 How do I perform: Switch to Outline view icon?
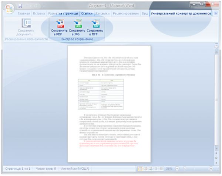point(156,169)
